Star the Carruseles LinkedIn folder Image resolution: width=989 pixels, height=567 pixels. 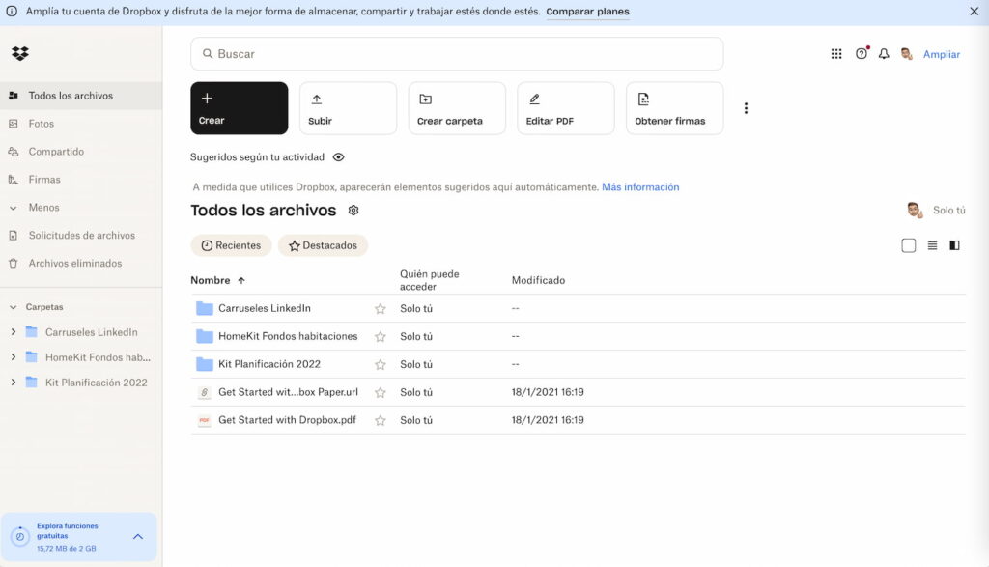381,309
